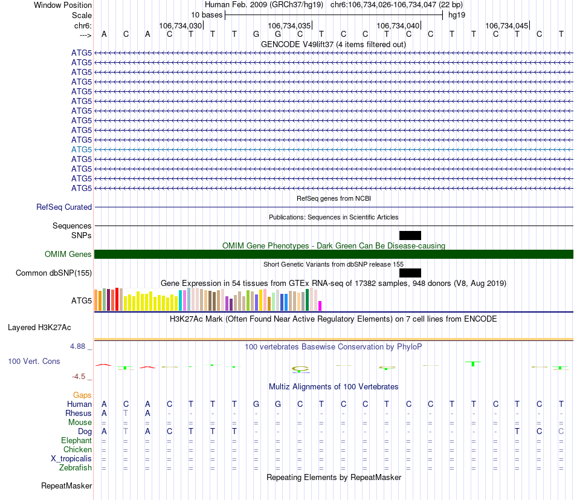This screenshot has height=500, width=574.
Task: Click position marker 106,734,035
Action: (289, 25)
